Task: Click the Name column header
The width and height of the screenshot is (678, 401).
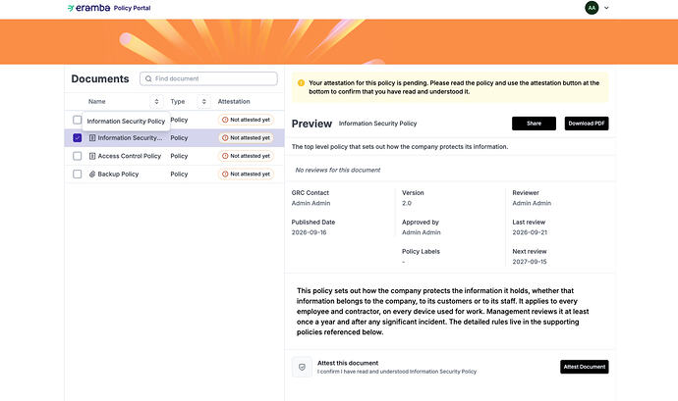Action: click(x=97, y=101)
